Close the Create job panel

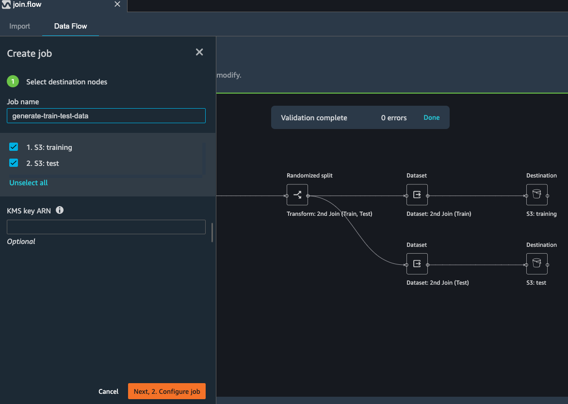199,52
